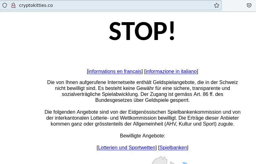
Task: Click the STOP! heading
Action: point(142,31)
